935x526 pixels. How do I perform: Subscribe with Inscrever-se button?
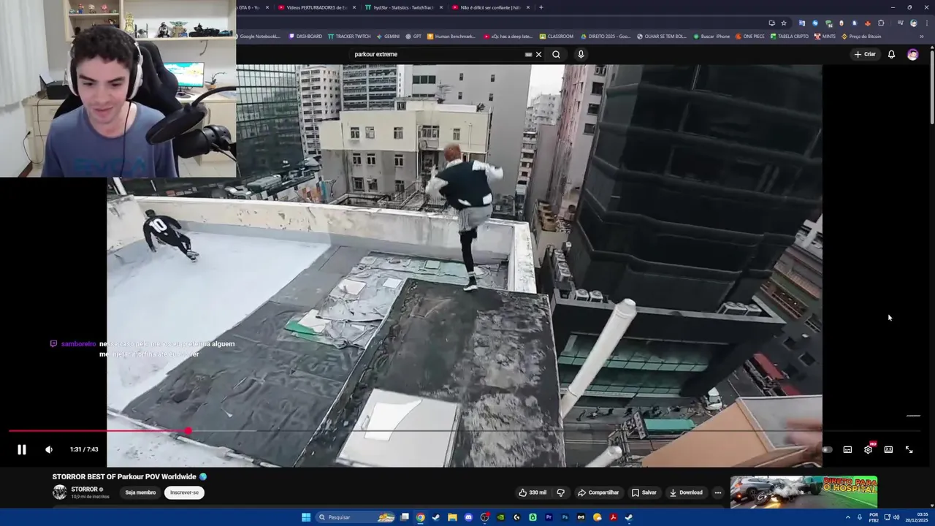(x=184, y=492)
